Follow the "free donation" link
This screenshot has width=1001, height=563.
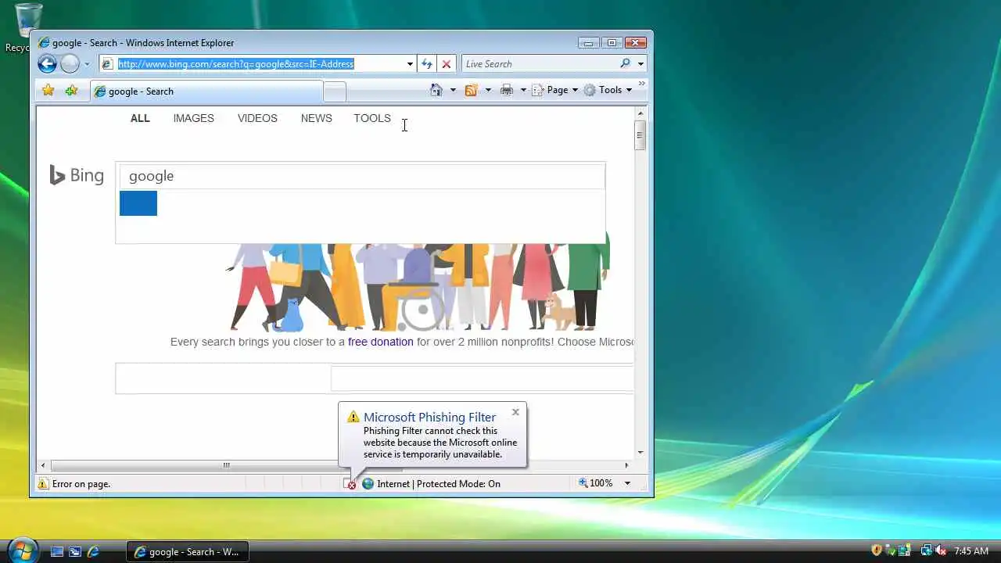point(381,342)
